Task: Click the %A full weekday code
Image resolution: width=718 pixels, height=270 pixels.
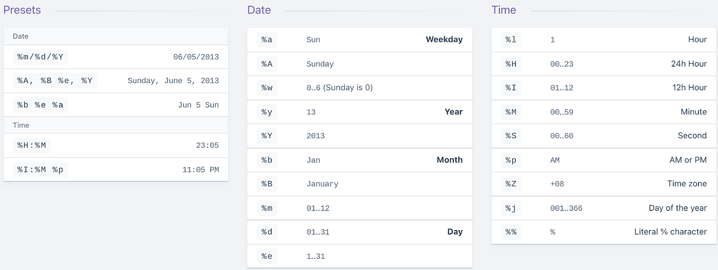Action: (267, 64)
